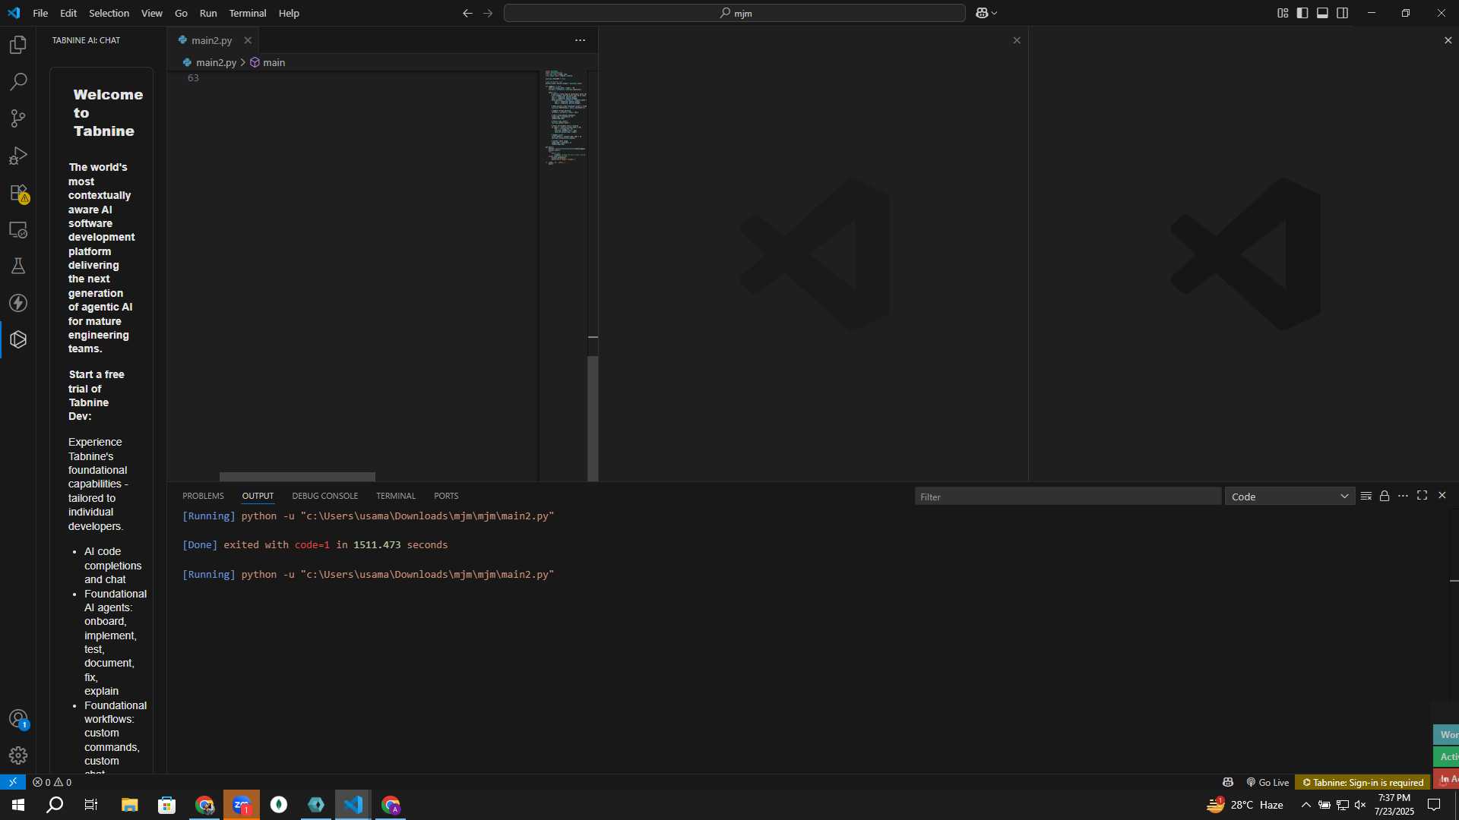The width and height of the screenshot is (1459, 820).
Task: Open the Selection menu
Action: pos(109,13)
